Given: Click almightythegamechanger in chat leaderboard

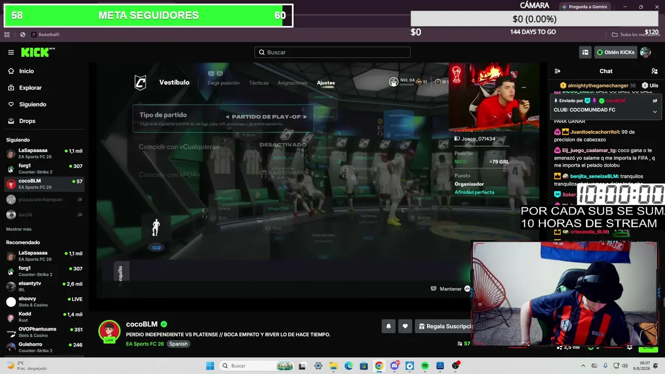Looking at the screenshot, I should pyautogui.click(x=597, y=85).
